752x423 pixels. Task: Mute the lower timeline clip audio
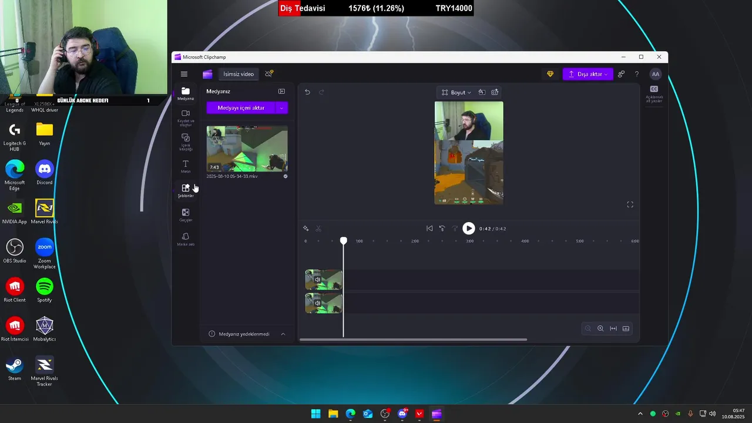(x=317, y=303)
